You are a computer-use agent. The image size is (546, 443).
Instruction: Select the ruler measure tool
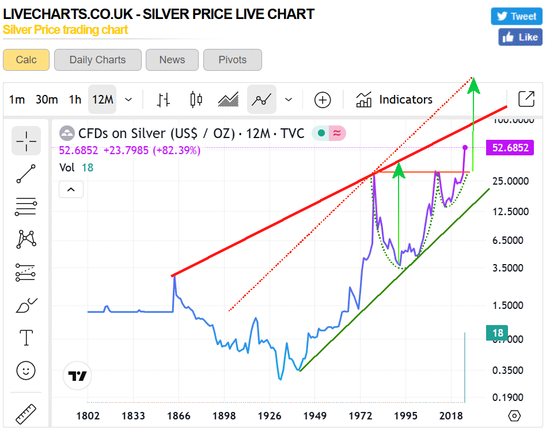(26, 414)
